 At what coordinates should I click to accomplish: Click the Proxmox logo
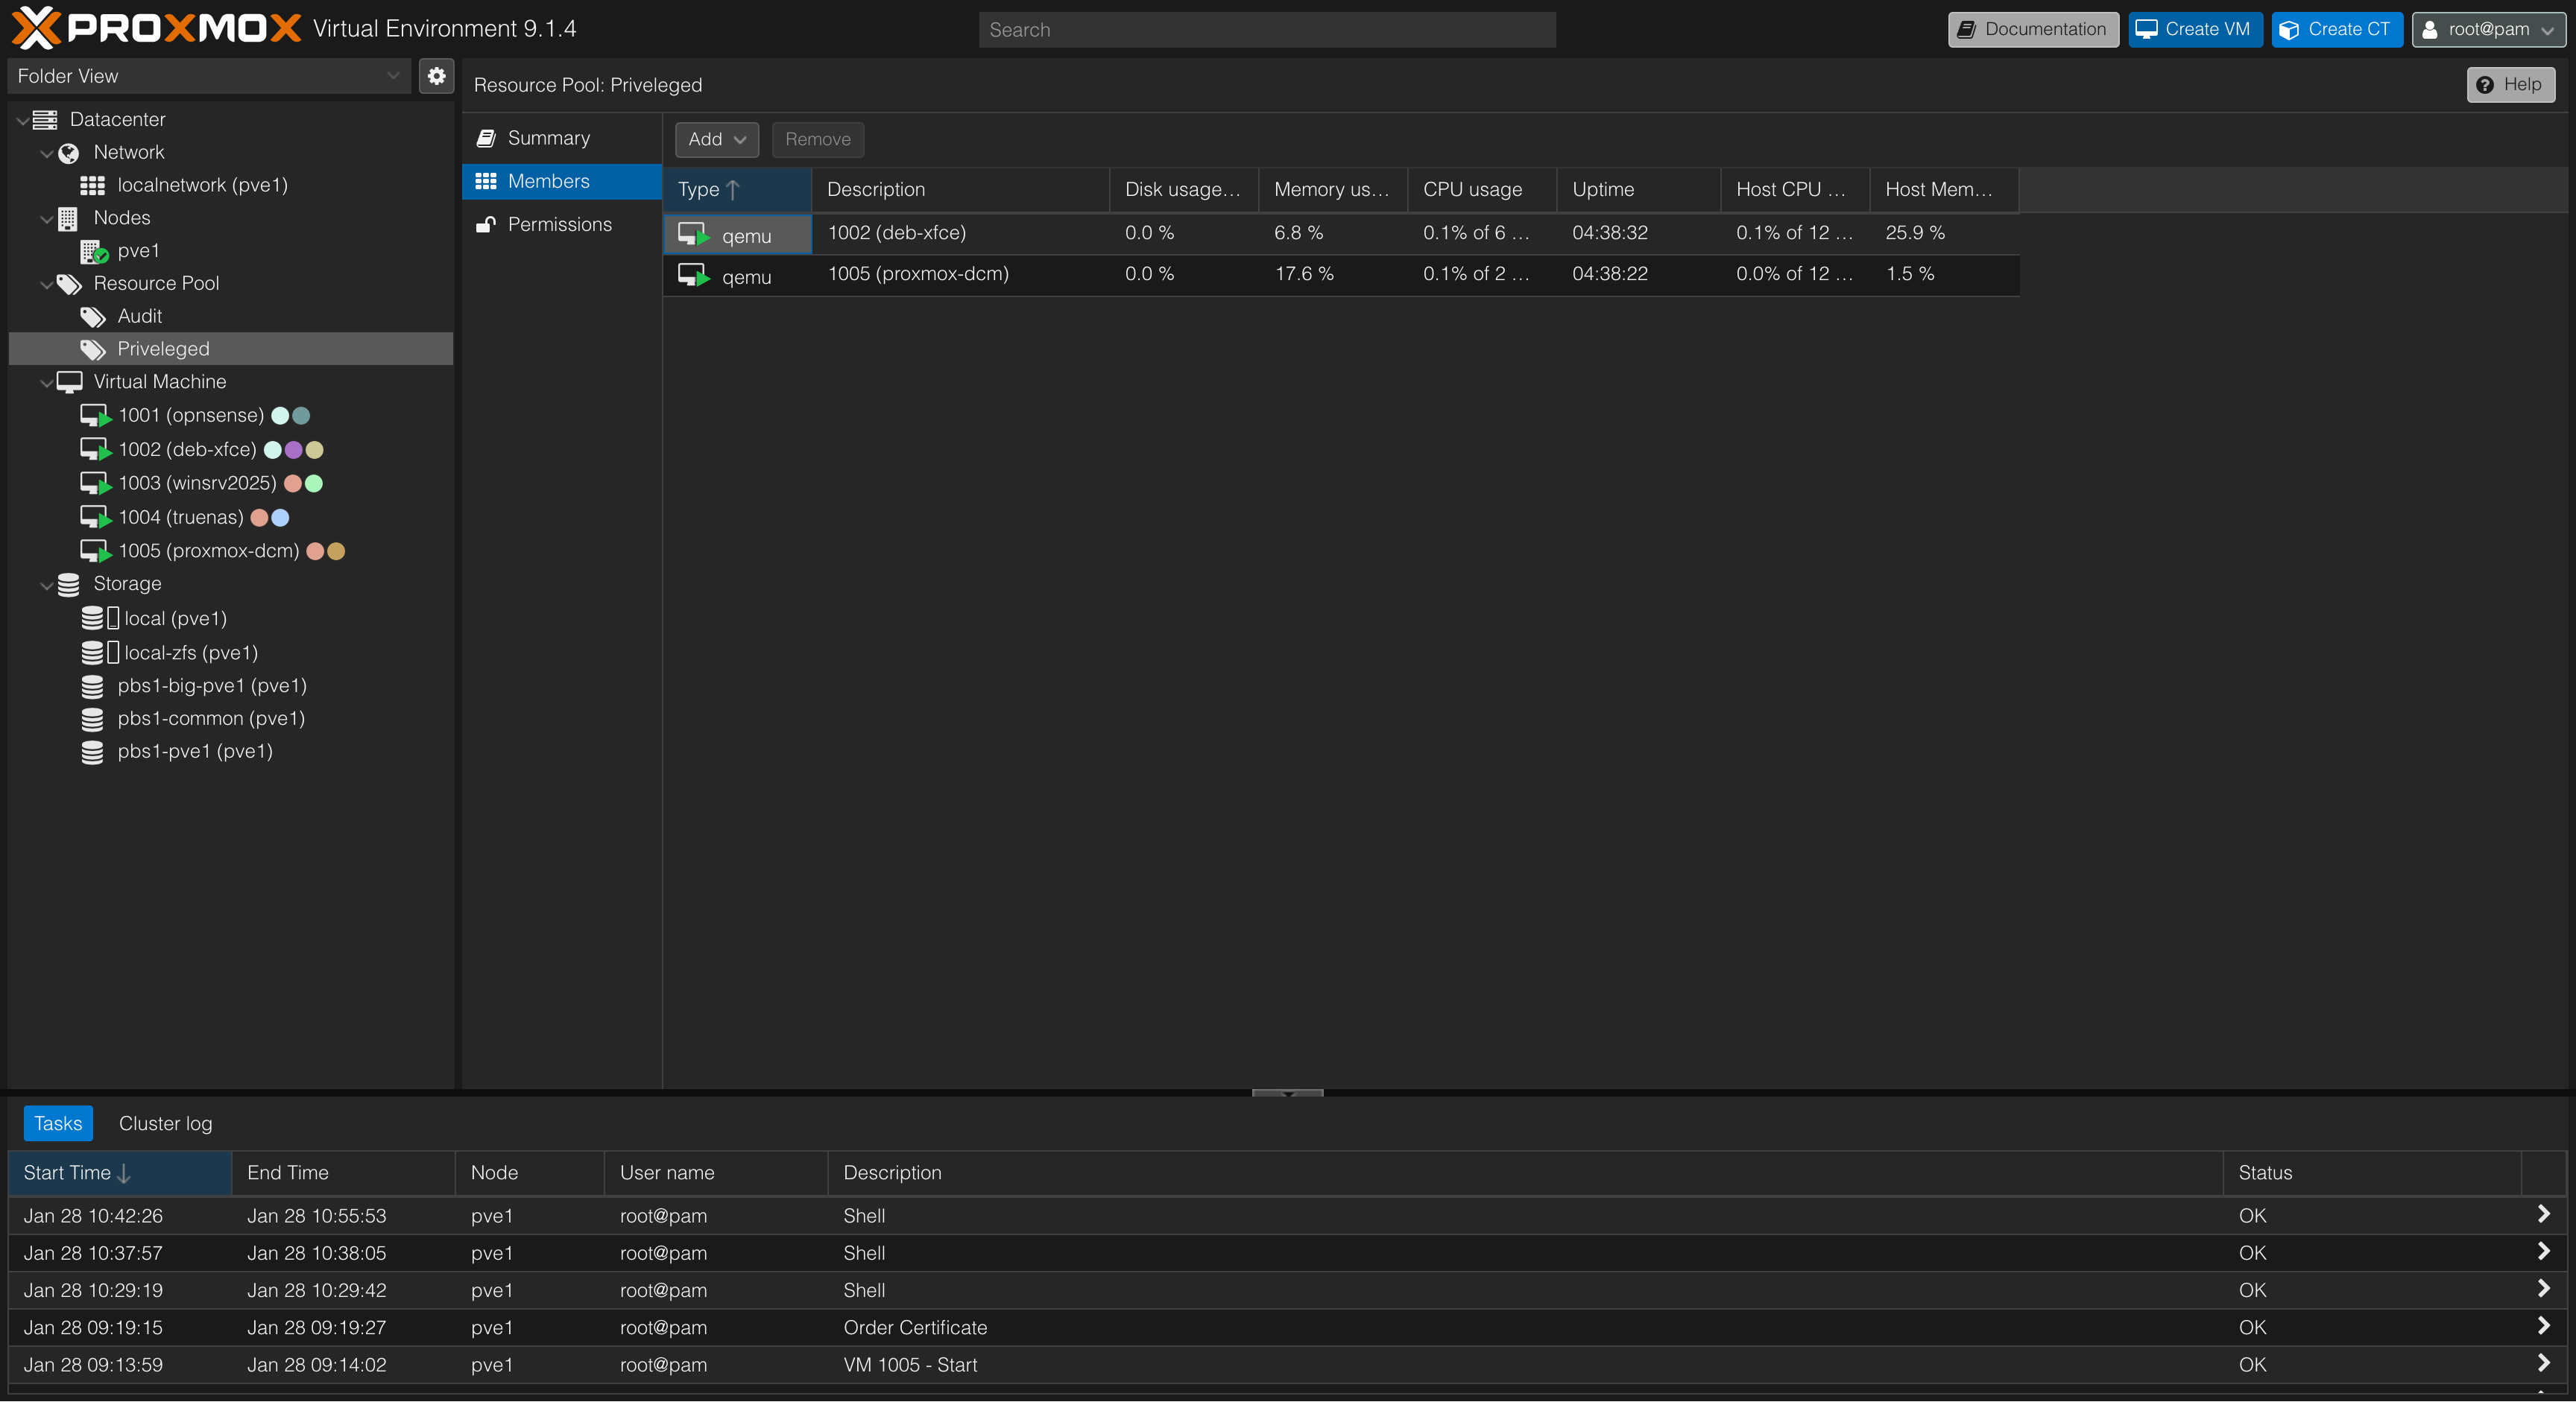[155, 28]
